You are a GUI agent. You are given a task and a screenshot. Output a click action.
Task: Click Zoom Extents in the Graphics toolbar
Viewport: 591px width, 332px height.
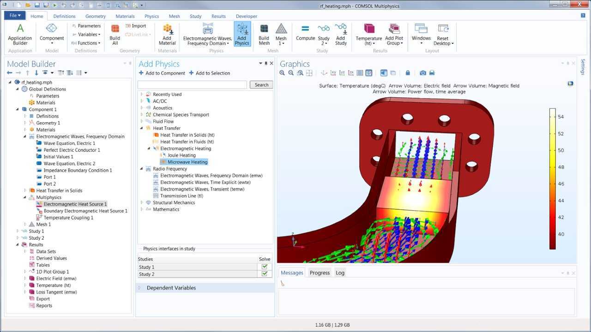pyautogui.click(x=300, y=72)
